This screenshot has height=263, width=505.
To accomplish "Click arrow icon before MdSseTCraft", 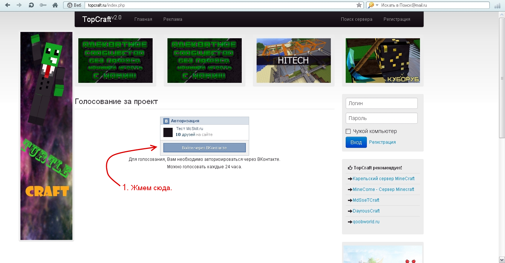I will pos(350,200).
